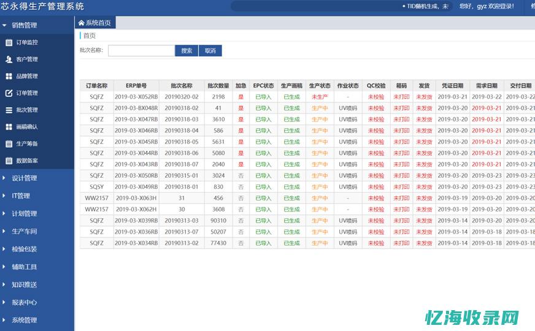
Task: Click the 批次数量 column header
Action: pos(218,86)
